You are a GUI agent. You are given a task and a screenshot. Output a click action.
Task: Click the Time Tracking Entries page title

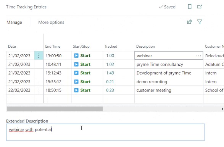click(26, 7)
